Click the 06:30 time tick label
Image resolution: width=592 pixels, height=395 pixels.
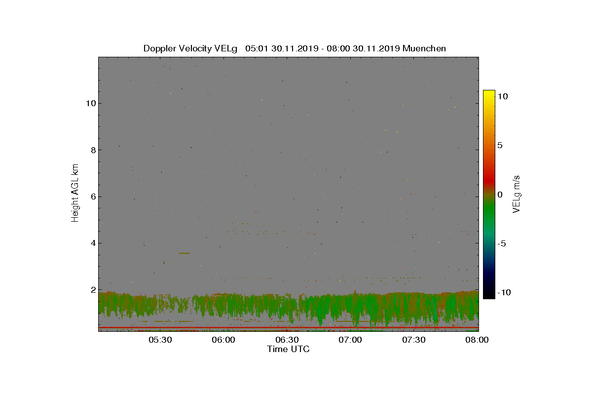[x=288, y=340]
